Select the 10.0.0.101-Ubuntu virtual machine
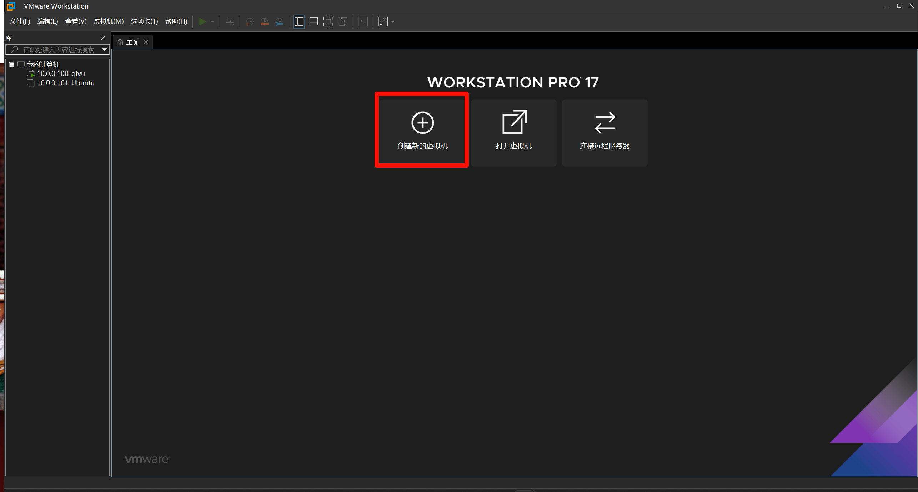 [65, 82]
